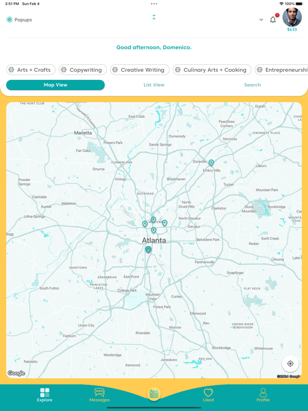The image size is (308, 411).
Task: Select the Arts + Crafts category chip
Action: coord(31,70)
